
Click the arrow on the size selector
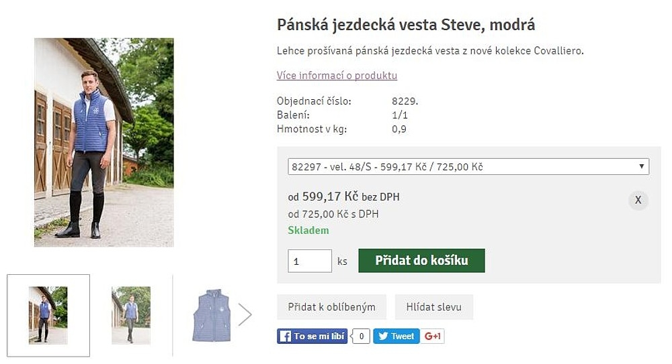tap(642, 166)
